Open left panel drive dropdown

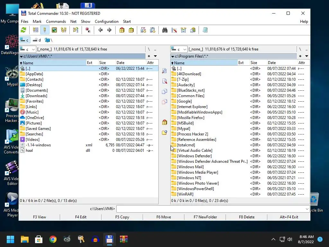coord(28,49)
